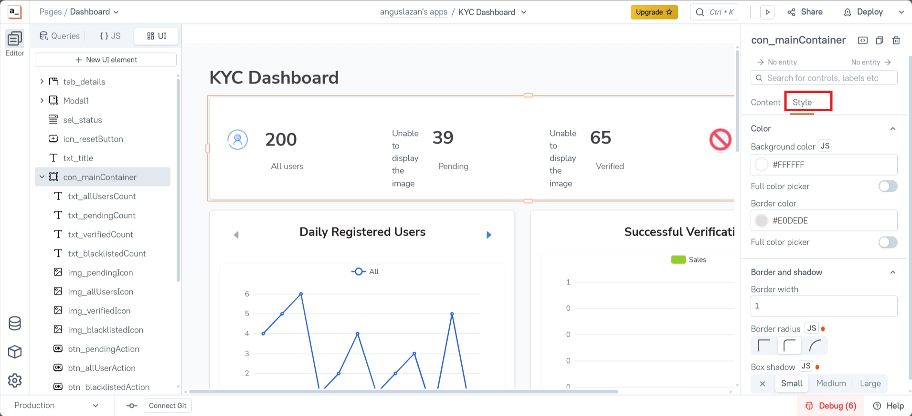Click the Upgrade button
Screen dimensions: 912x416
[x=654, y=12]
